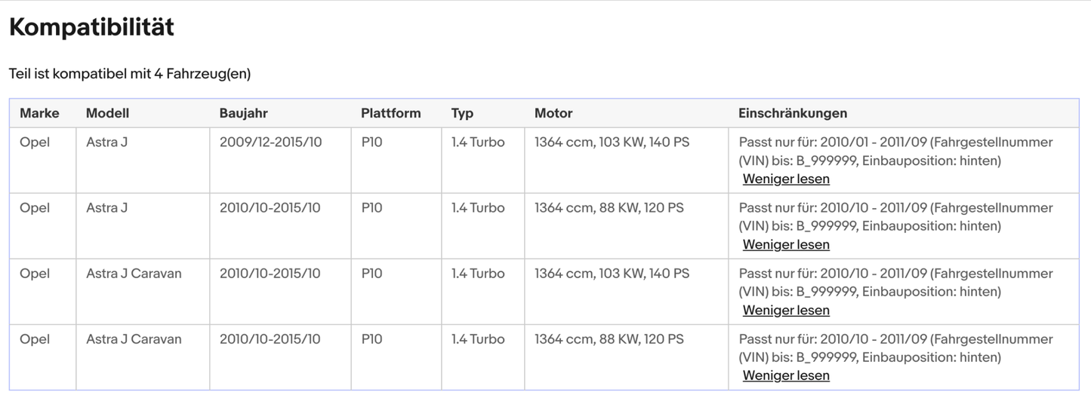
Task: Collapse restrictions for Astra J Caravan 140 PS
Action: (786, 310)
